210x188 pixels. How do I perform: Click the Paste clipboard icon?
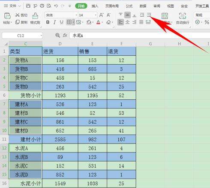tap(7, 16)
